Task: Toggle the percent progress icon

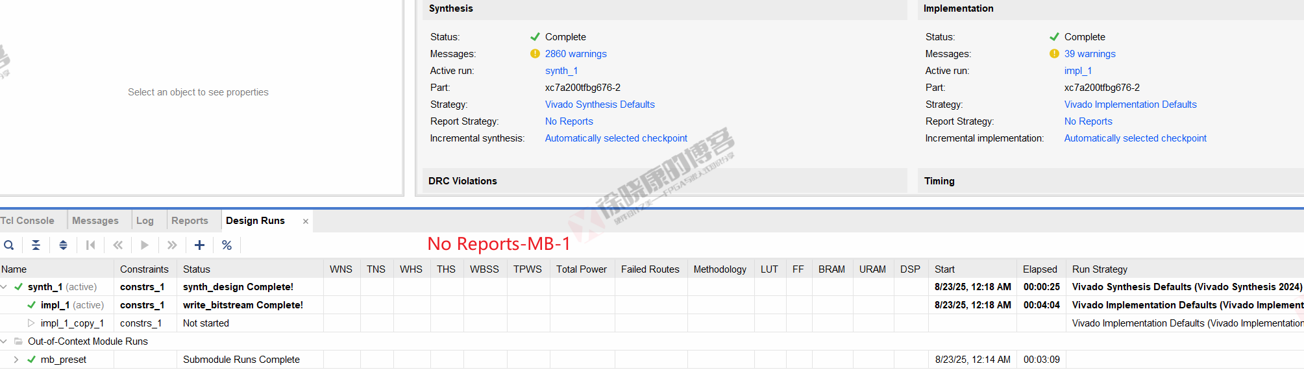Action: [227, 245]
